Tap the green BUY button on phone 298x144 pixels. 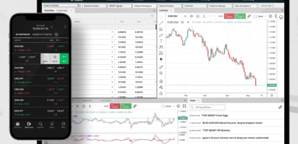[x=64, y=59]
